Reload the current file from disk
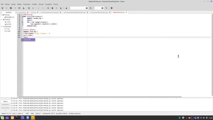The image size is (213, 120). [29, 8]
